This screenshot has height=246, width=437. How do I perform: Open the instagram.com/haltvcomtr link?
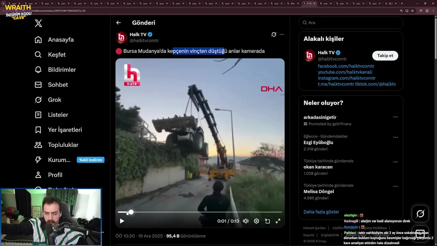tap(347, 78)
